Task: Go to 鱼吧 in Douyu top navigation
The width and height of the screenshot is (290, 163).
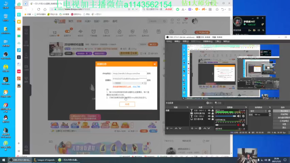Action: 115,21
